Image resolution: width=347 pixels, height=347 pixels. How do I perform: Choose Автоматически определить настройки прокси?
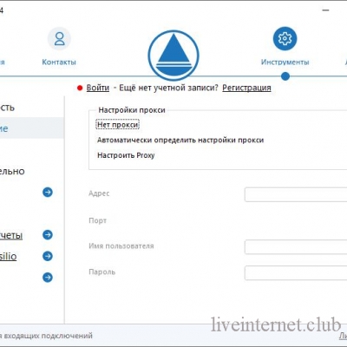(x=180, y=141)
